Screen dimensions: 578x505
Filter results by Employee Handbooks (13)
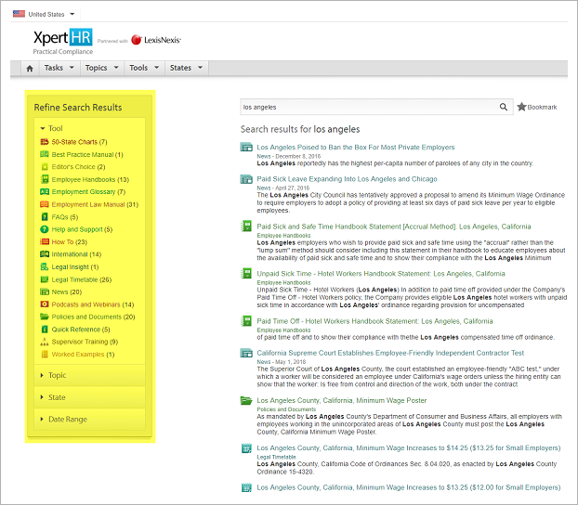(89, 179)
